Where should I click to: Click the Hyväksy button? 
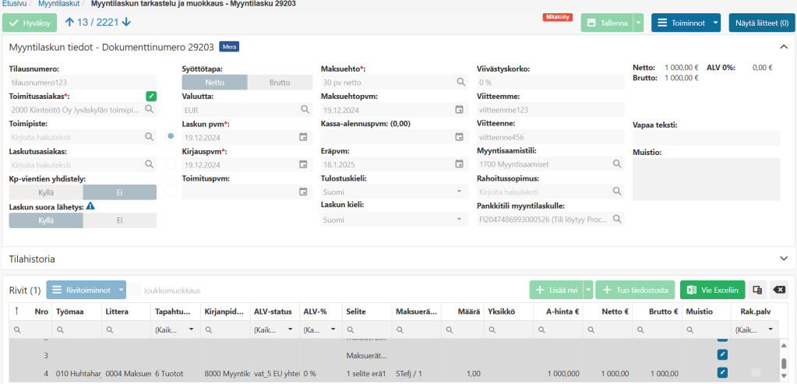click(x=30, y=23)
